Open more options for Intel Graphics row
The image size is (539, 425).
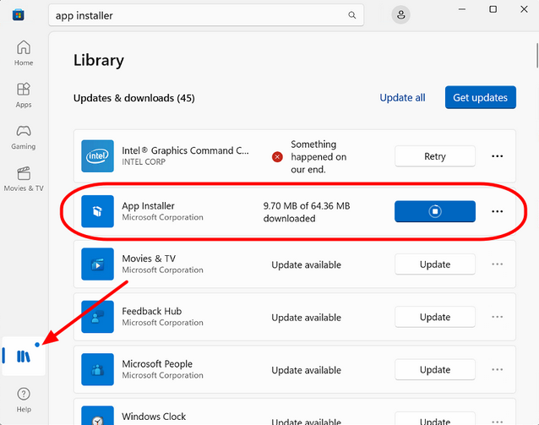[x=497, y=156]
